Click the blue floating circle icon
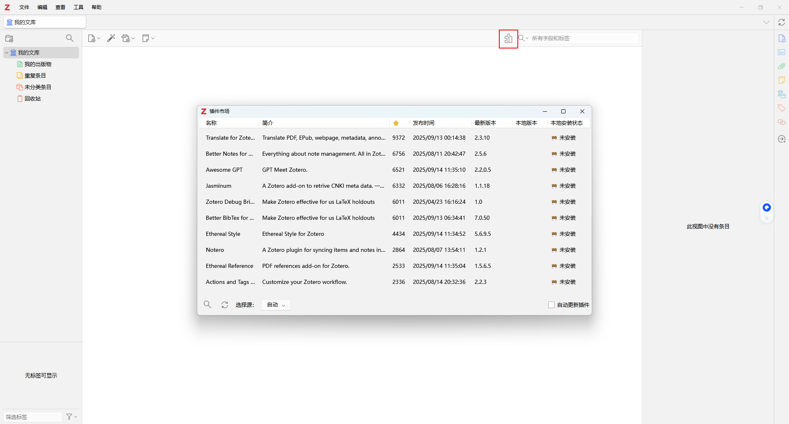 [767, 207]
